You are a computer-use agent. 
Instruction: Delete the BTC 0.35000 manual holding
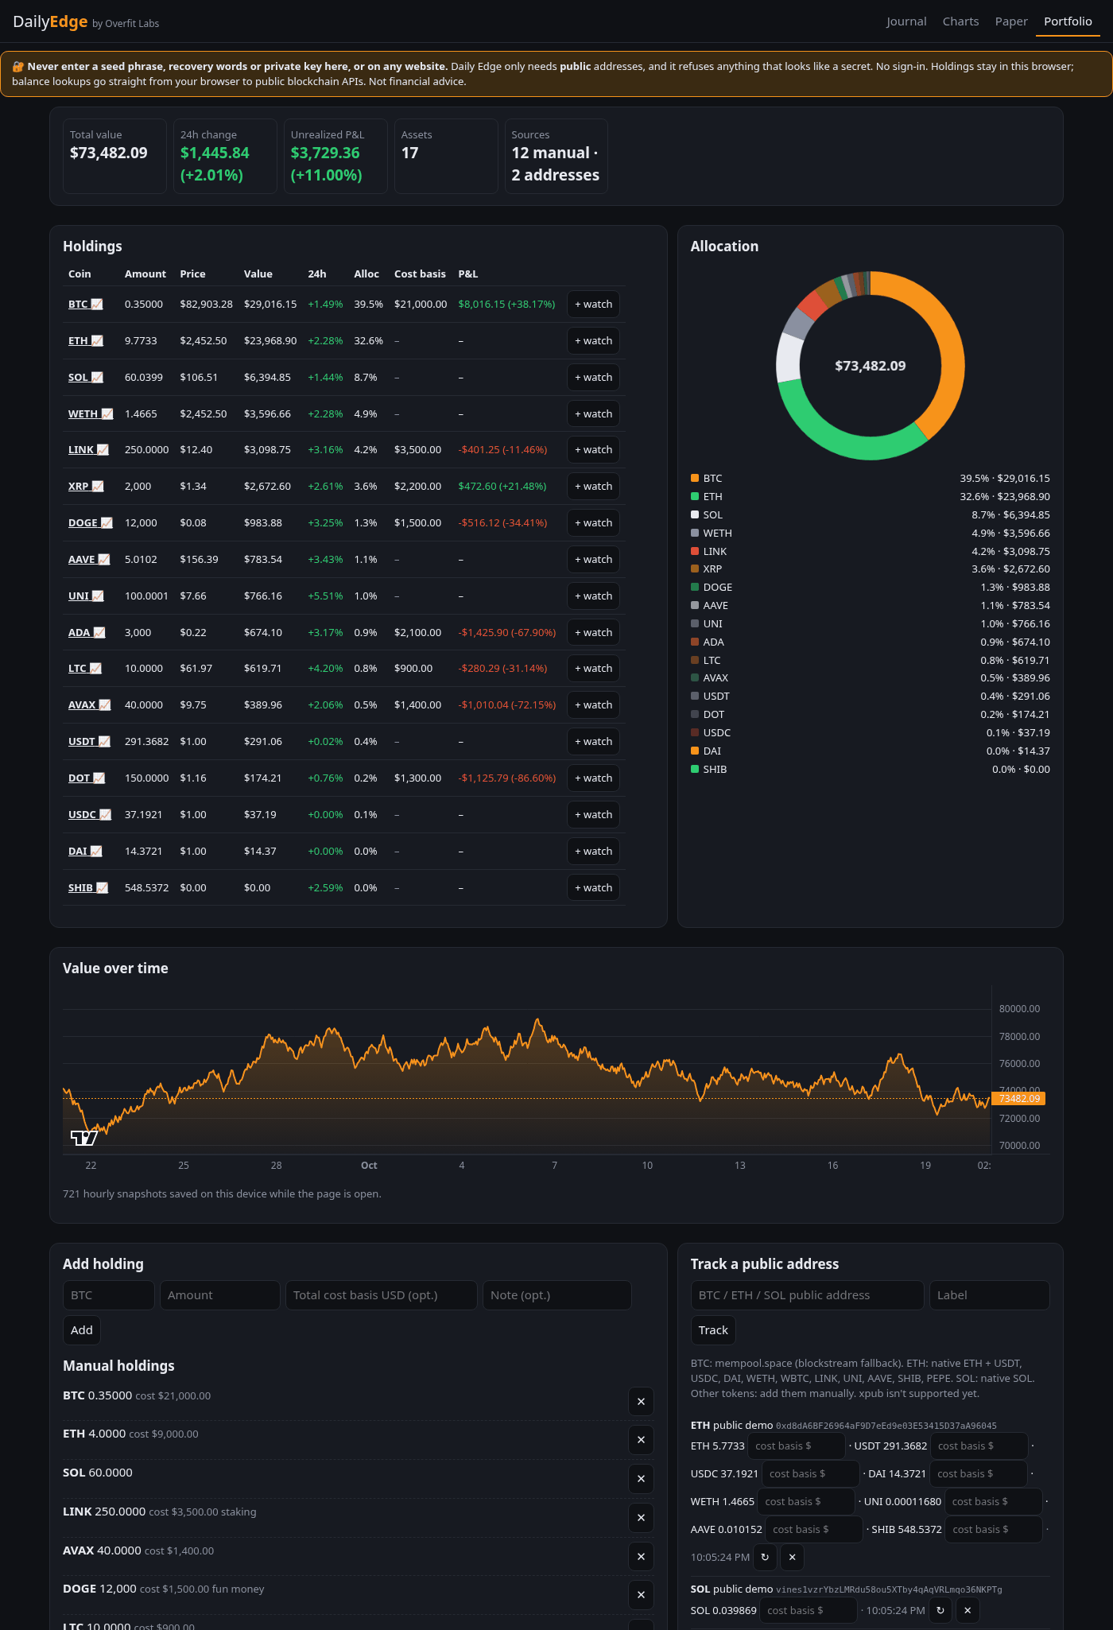pyautogui.click(x=641, y=1402)
